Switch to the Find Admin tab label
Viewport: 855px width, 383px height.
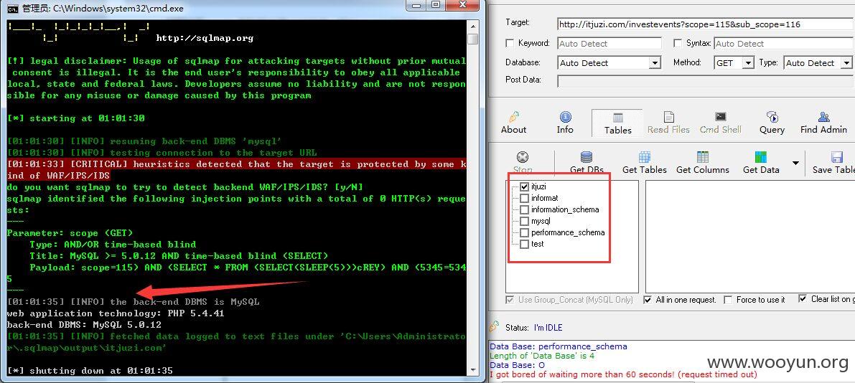pos(823,130)
